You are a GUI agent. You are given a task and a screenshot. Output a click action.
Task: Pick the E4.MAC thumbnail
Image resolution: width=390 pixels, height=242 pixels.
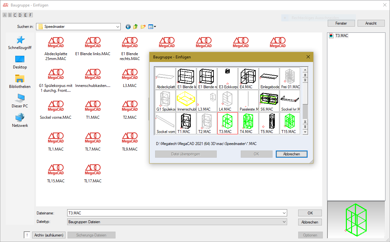point(248,79)
